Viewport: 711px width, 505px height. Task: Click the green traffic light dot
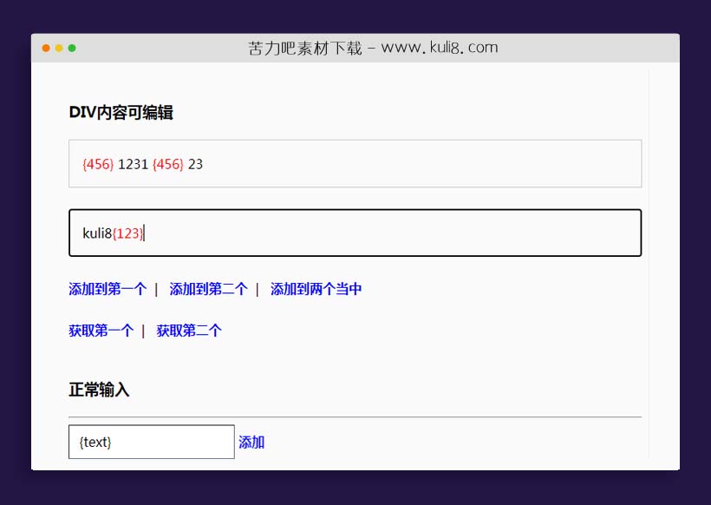(71, 49)
